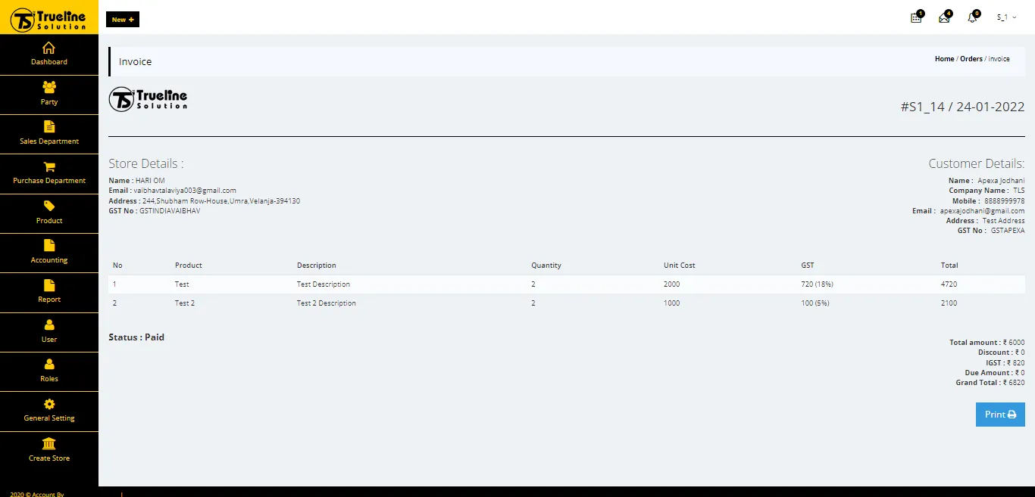Click customer email apexajodhani@gmail.com
This screenshot has width=1035, height=497.
tap(982, 211)
